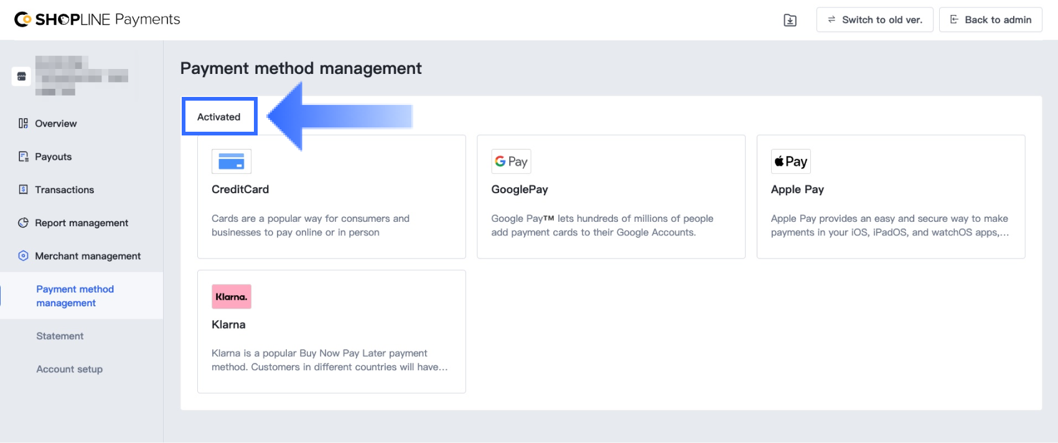This screenshot has height=443, width=1058.
Task: Click the description starting 'Cards are a popular way'
Action: pos(311,226)
